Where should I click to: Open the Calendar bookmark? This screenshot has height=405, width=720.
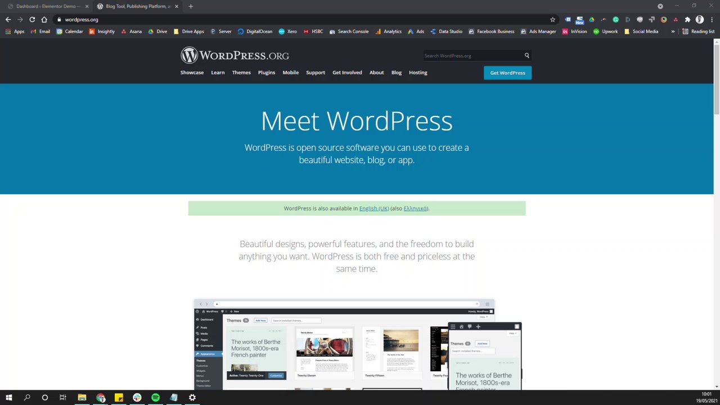pos(69,31)
